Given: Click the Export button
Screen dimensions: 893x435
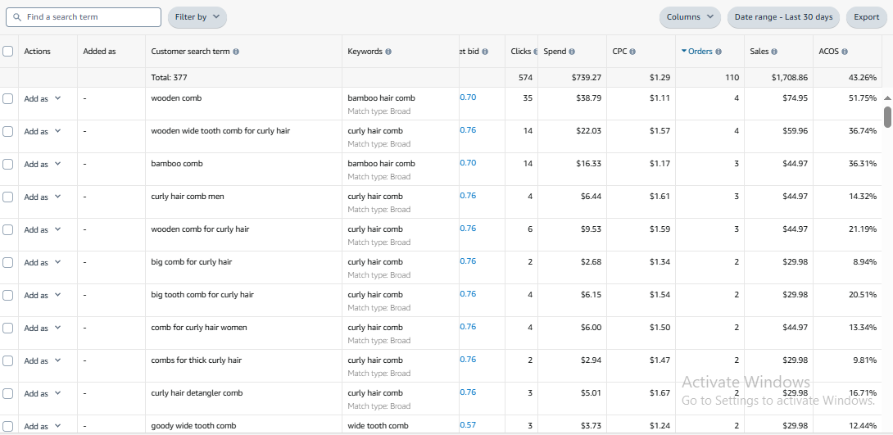Looking at the screenshot, I should 866,17.
